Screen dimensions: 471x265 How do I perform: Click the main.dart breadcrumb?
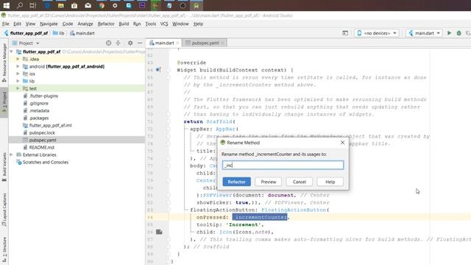82,33
